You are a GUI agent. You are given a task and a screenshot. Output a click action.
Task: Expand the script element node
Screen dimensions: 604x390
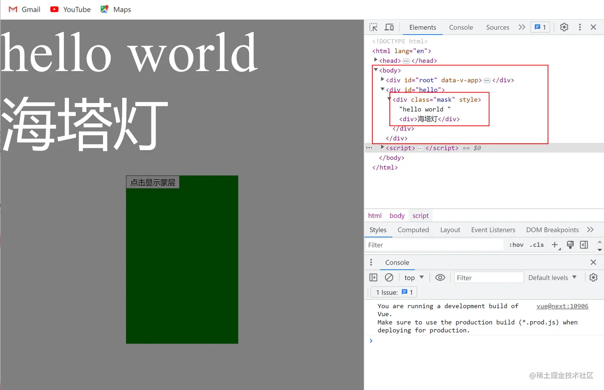point(382,147)
